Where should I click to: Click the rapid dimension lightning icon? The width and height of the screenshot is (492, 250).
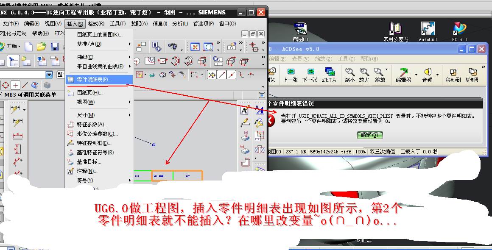[15, 109]
